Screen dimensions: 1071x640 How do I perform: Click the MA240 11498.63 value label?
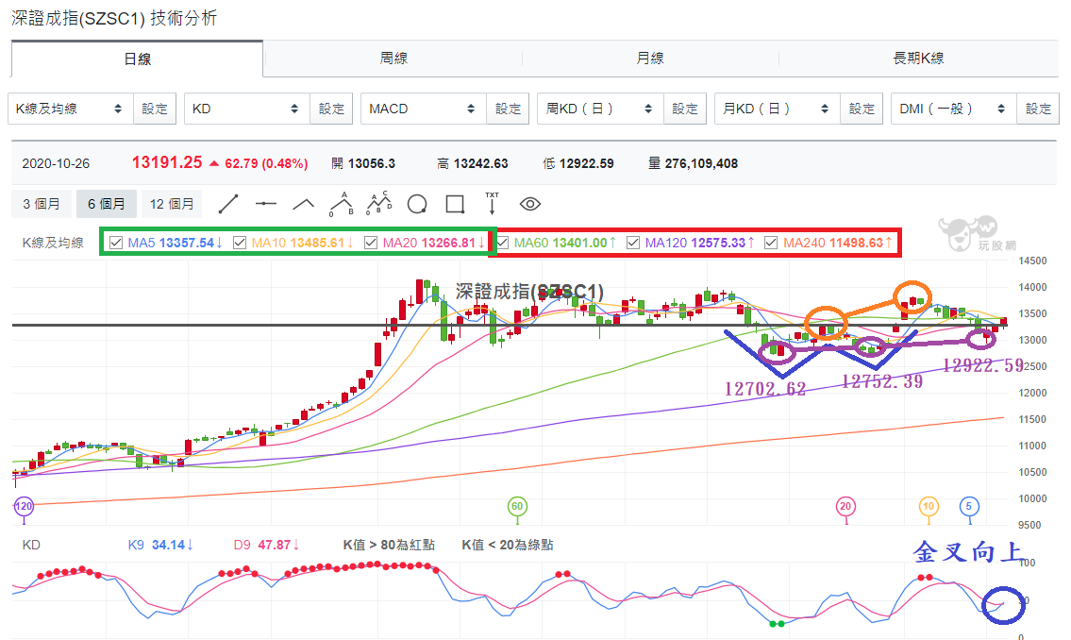[837, 243]
